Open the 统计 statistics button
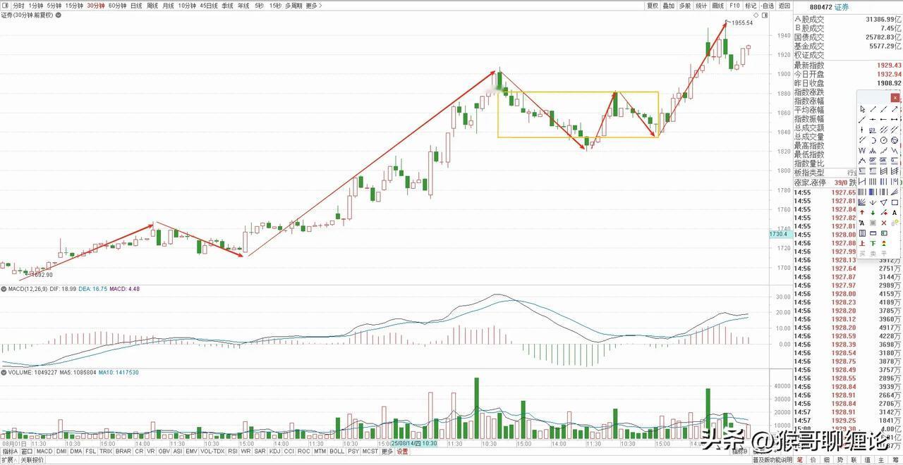 click(x=701, y=6)
